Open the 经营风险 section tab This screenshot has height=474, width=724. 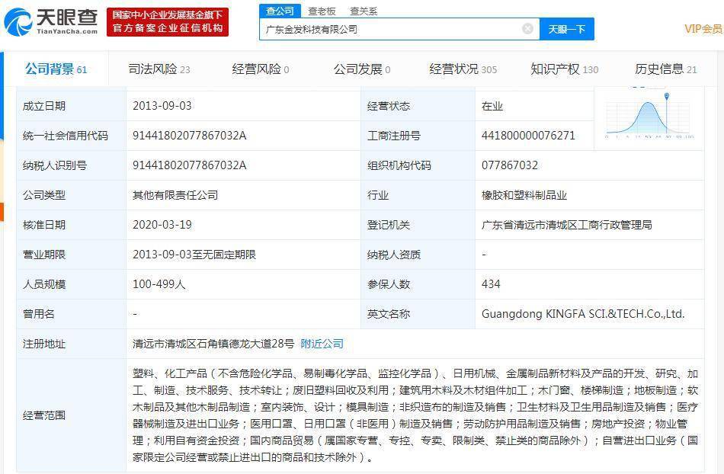(261, 69)
